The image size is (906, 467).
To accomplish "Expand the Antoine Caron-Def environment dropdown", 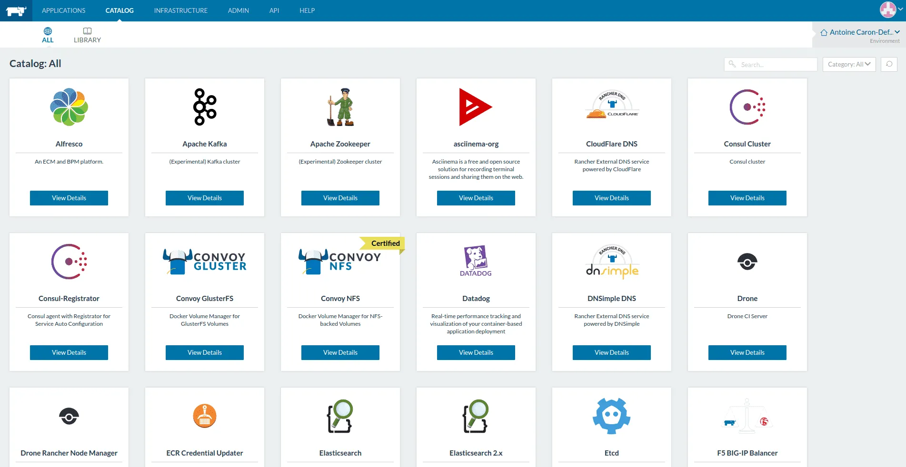I will (860, 32).
